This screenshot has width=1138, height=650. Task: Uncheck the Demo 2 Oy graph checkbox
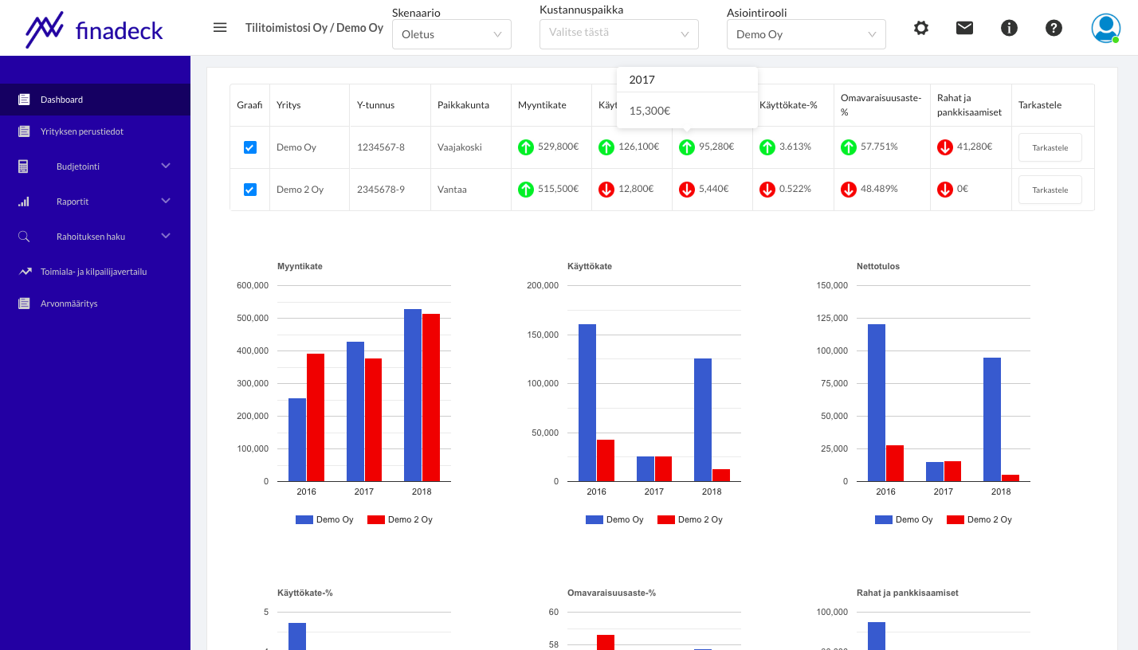tap(250, 190)
